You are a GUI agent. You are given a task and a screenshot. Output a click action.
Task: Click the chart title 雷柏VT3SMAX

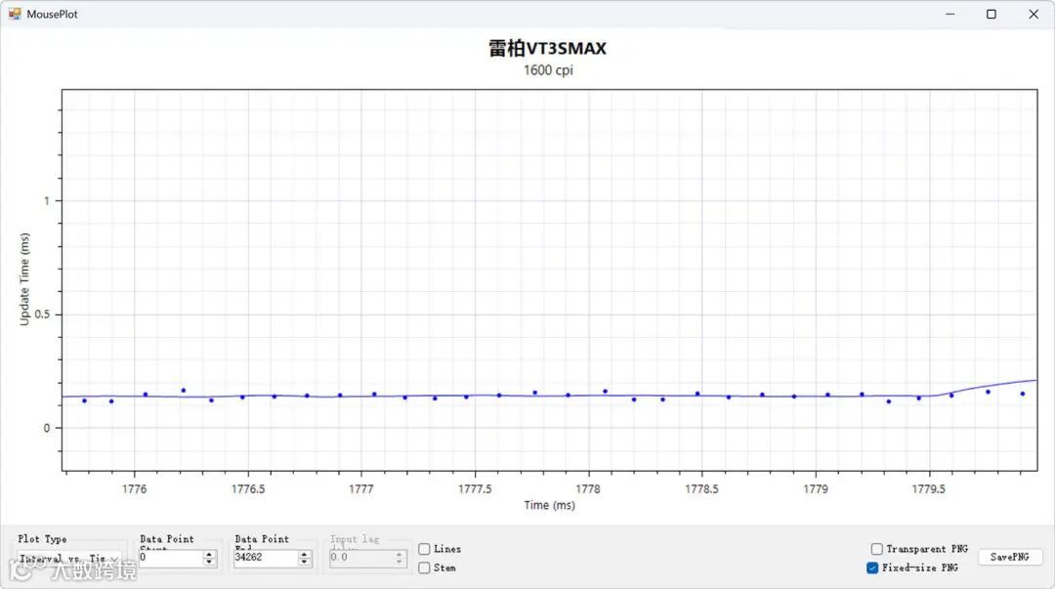[x=548, y=49]
